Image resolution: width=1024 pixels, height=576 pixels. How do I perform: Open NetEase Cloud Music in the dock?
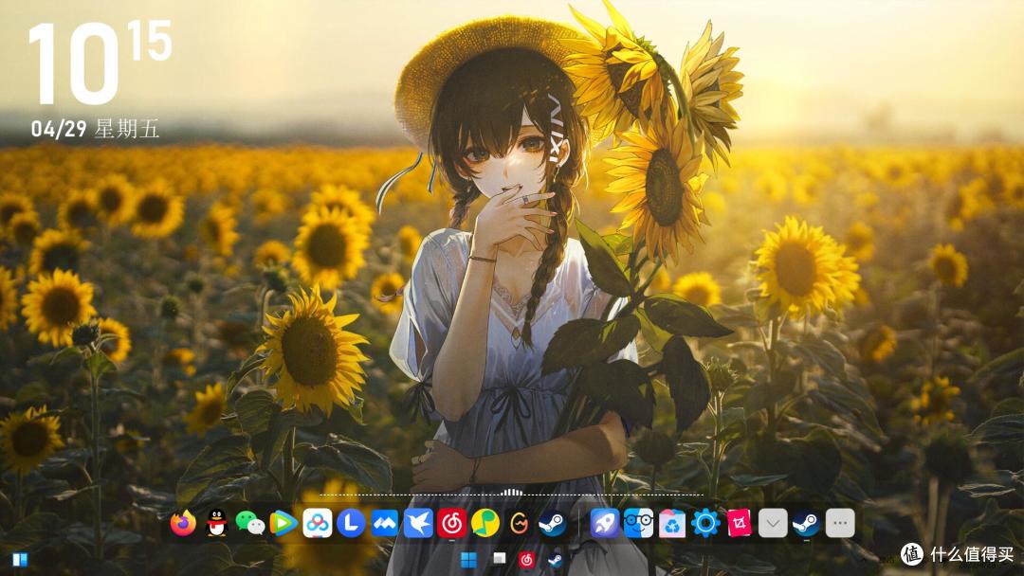[452, 523]
